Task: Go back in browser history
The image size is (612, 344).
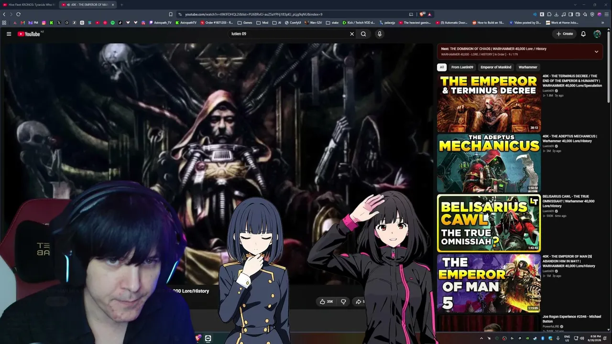Action: 4,14
